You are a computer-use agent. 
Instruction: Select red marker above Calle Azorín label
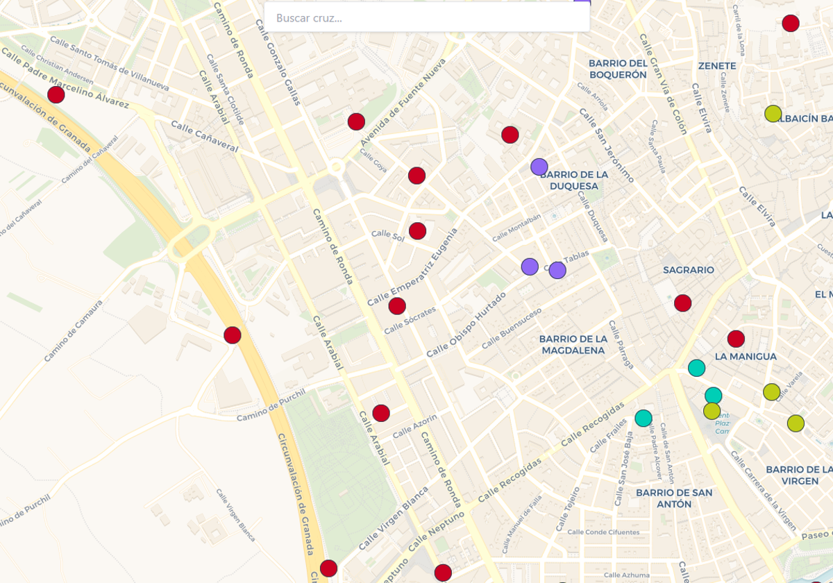tap(381, 413)
